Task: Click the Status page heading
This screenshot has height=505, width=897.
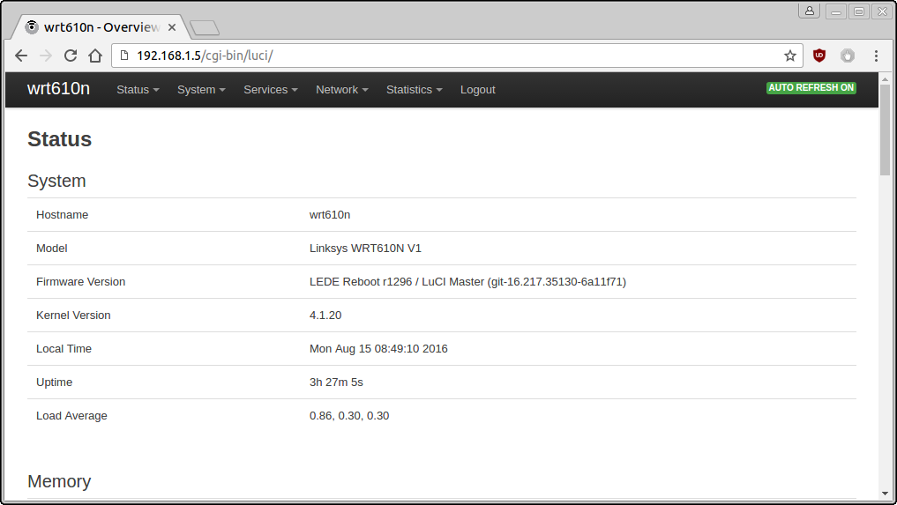Action: click(x=59, y=139)
